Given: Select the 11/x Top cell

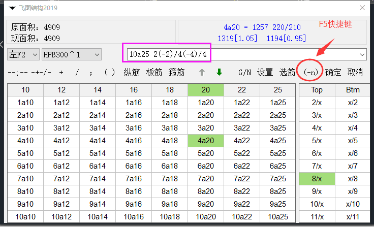Looking at the screenshot, I should tap(317, 217).
